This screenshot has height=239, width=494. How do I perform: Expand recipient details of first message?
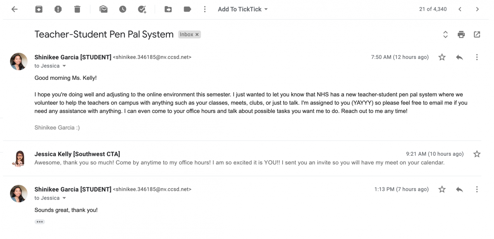pos(64,66)
